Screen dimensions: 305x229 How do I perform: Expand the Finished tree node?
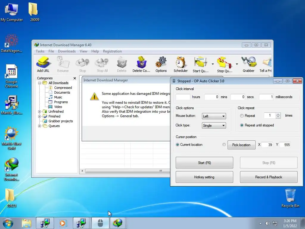pos(40,117)
